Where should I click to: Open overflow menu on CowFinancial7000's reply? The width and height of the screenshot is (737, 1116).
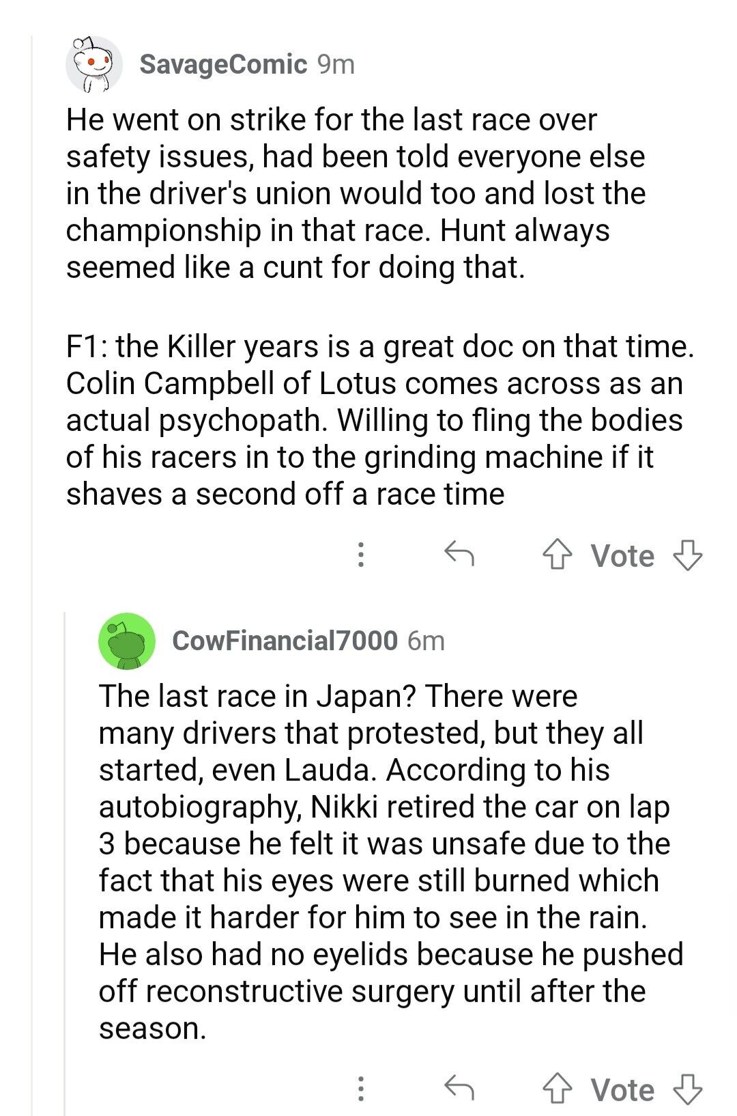[361, 1089]
